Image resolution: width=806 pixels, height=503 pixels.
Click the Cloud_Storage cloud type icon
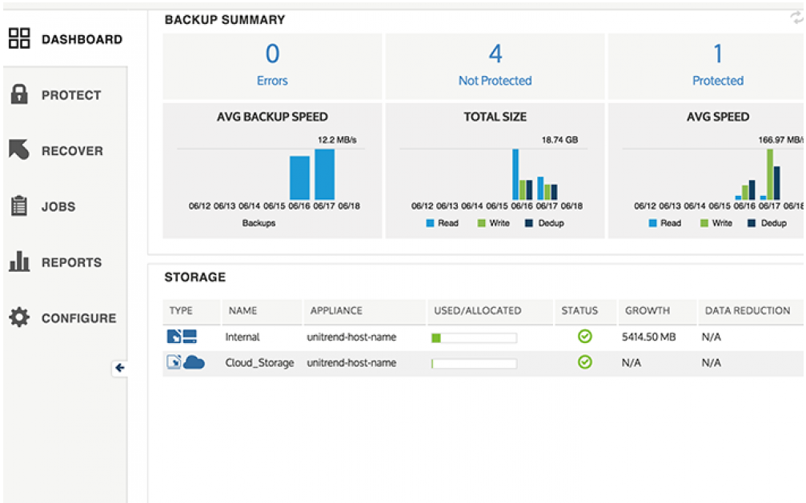tap(193, 362)
